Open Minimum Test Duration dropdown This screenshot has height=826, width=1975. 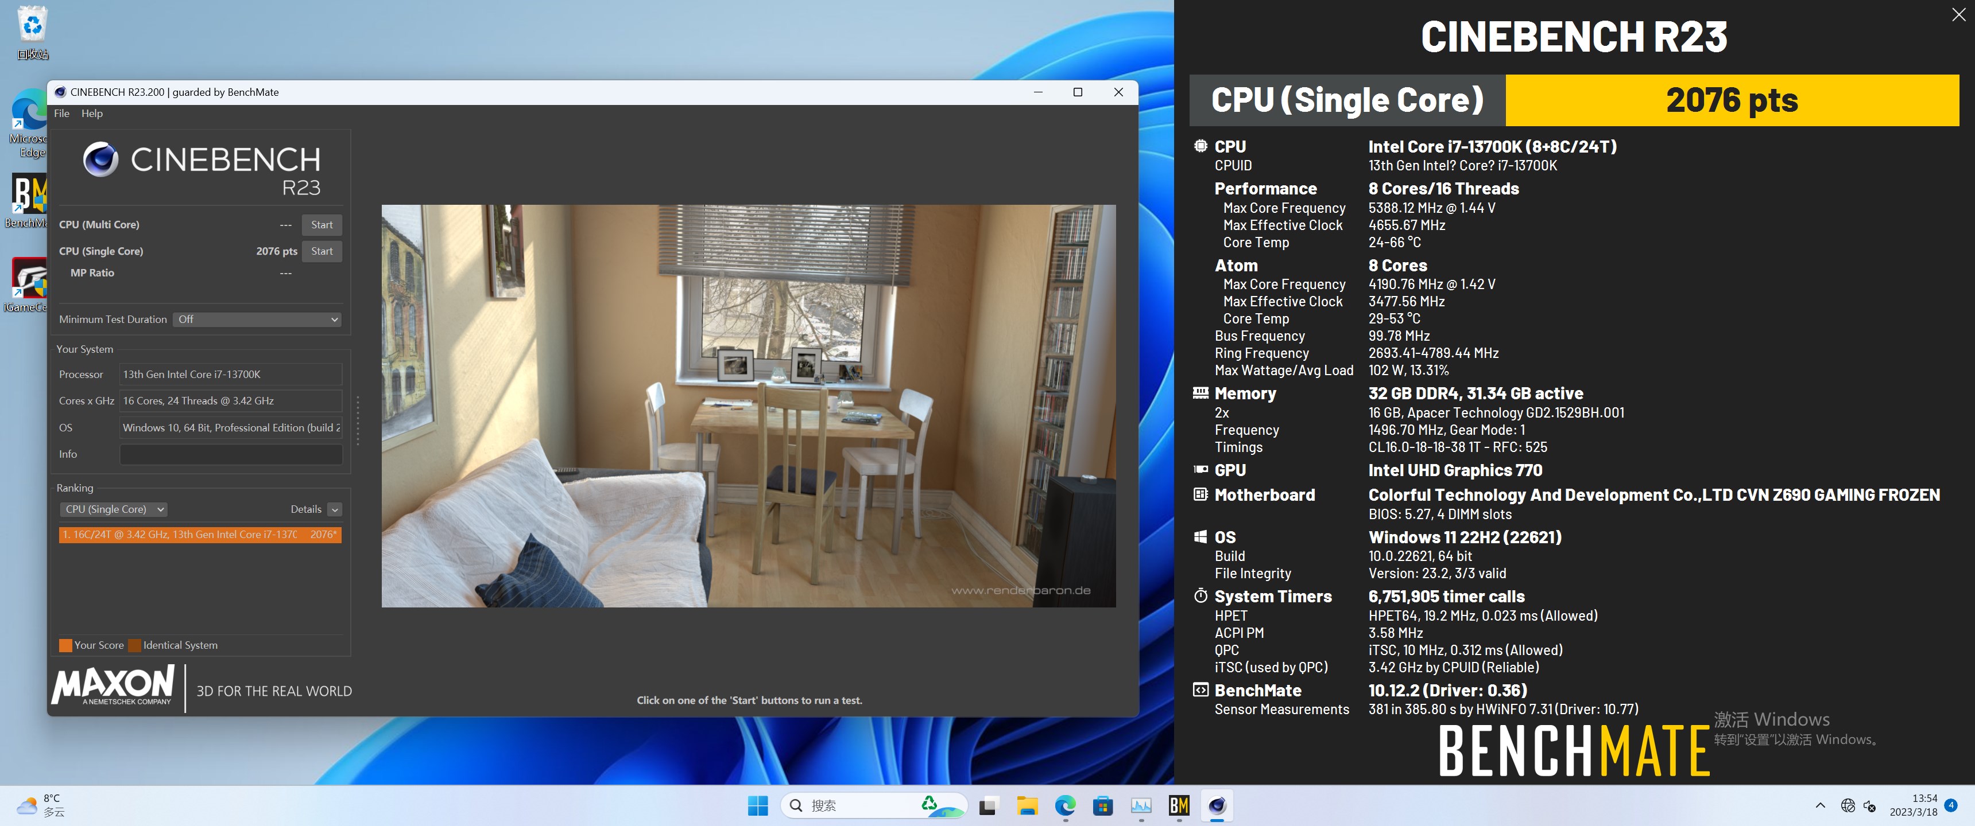pyautogui.click(x=257, y=320)
